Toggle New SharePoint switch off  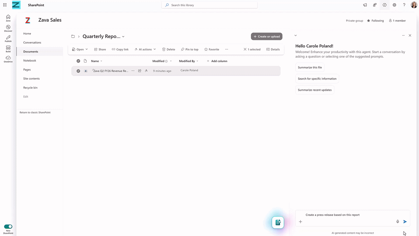[x=8, y=226]
